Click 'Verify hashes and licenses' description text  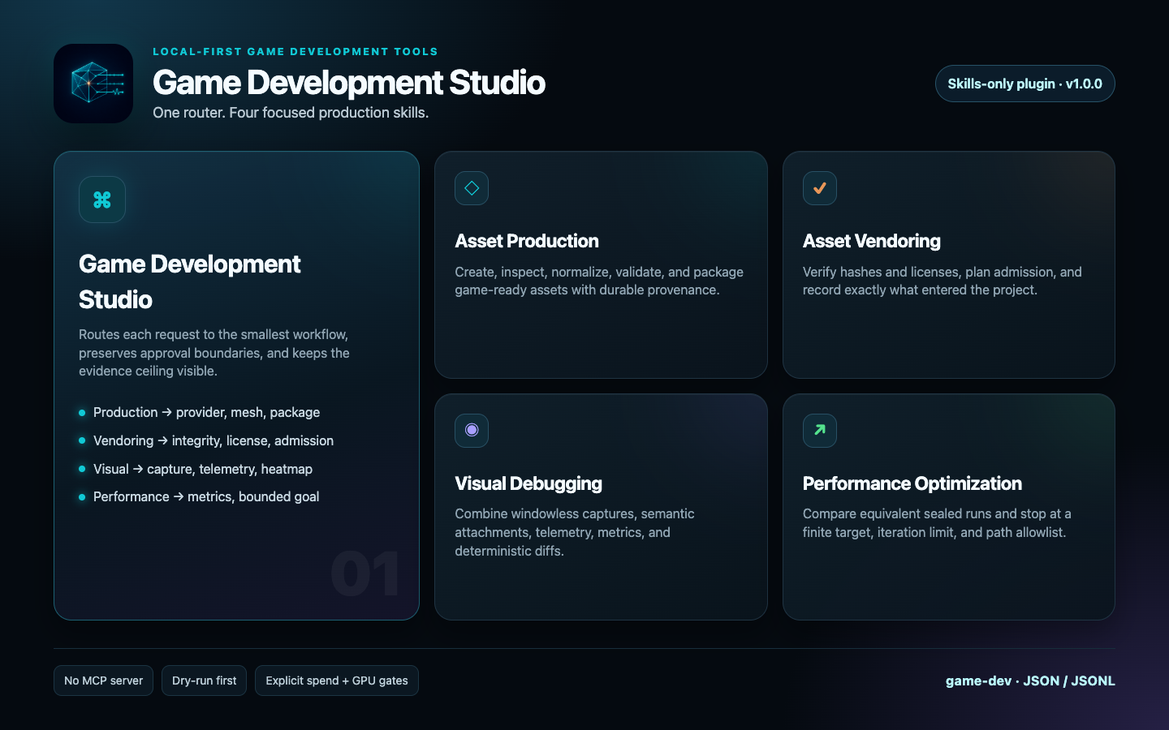pyautogui.click(x=943, y=281)
